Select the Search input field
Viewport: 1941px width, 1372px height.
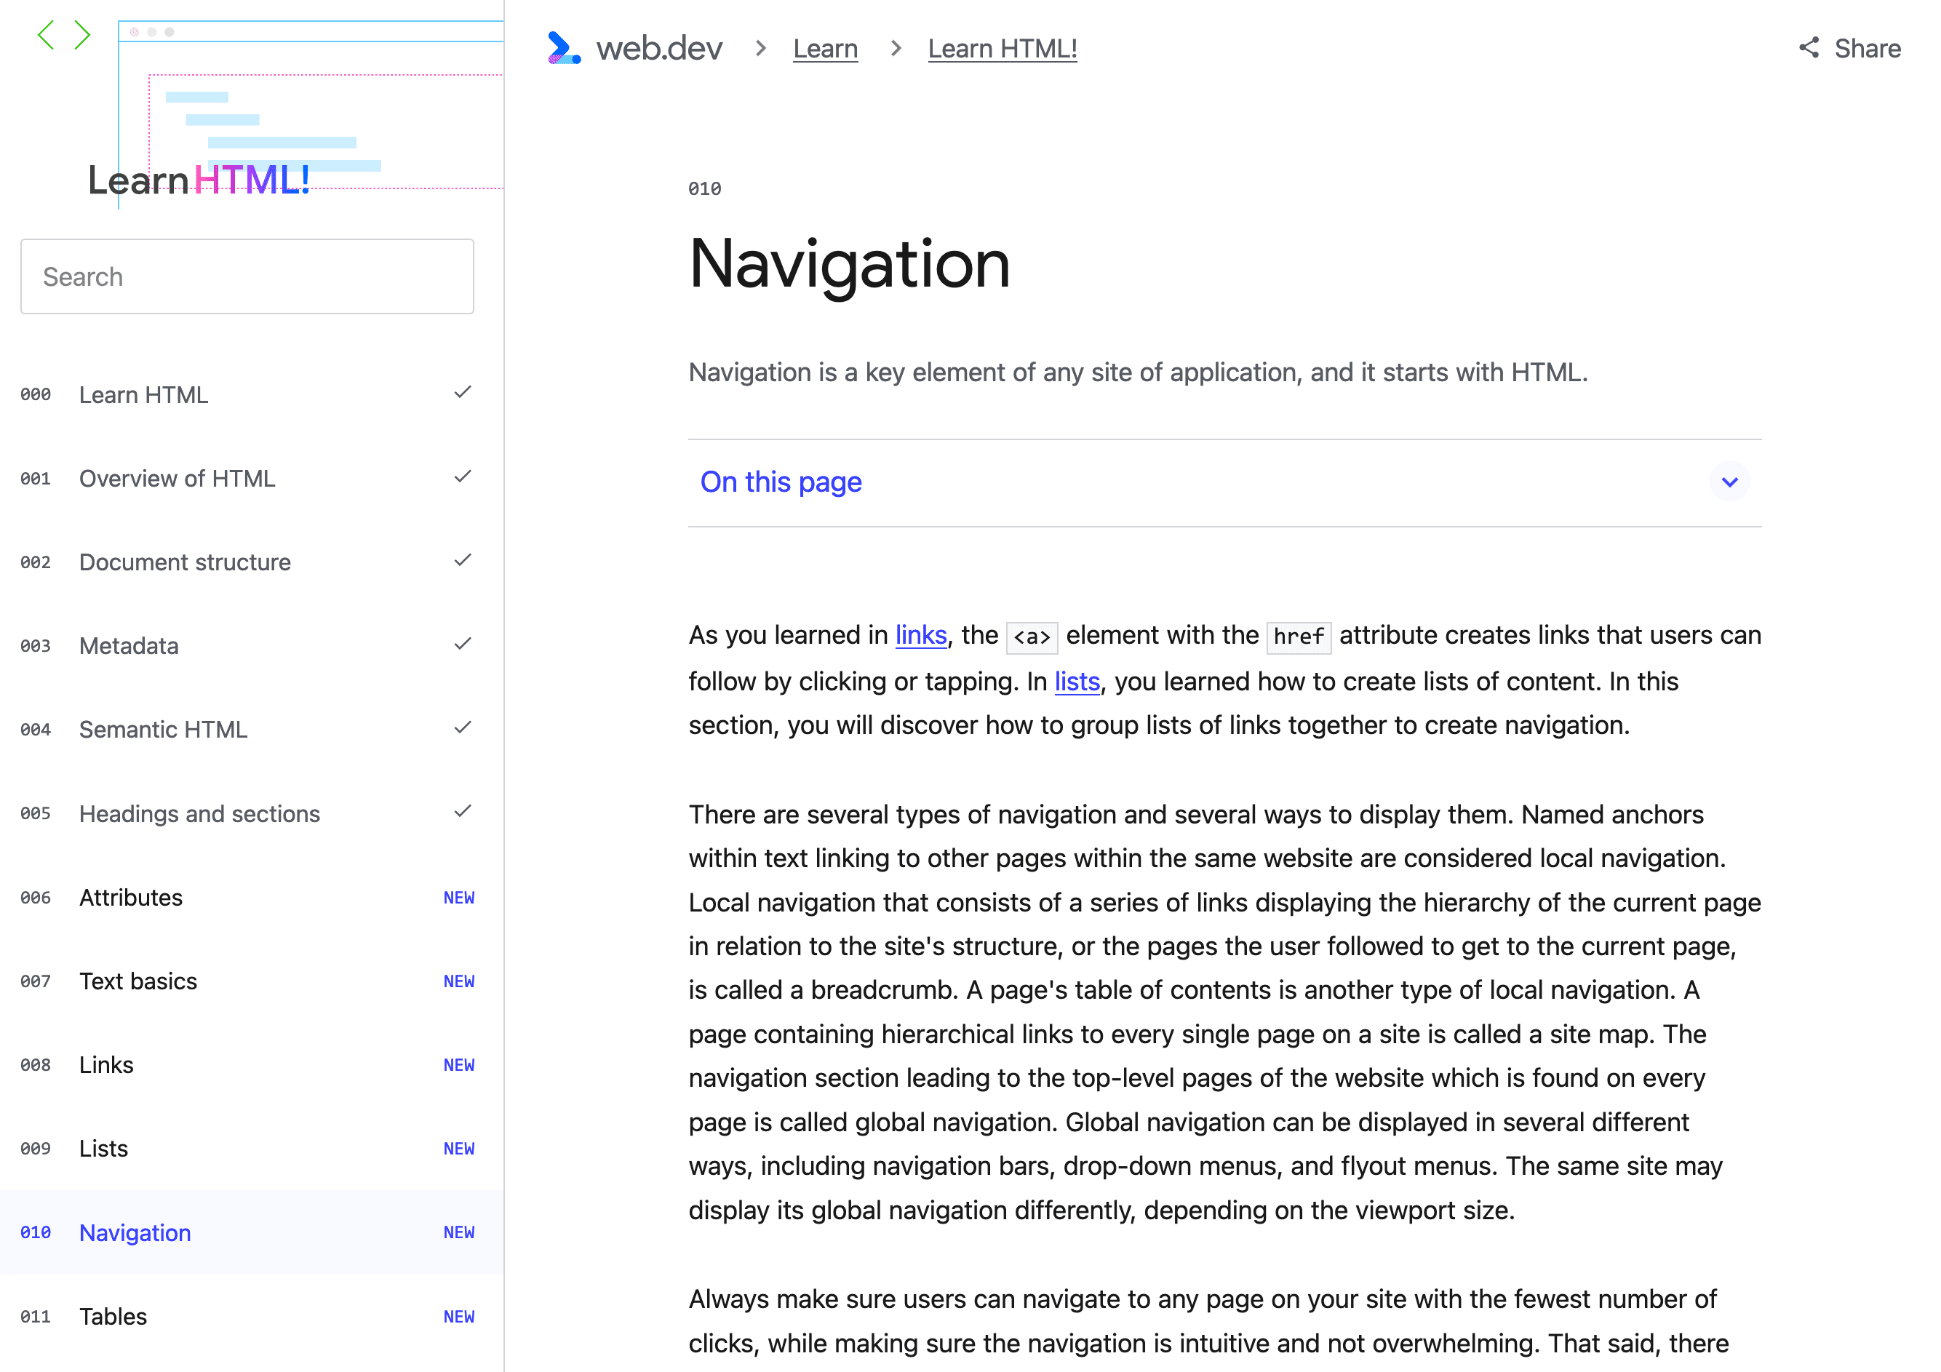[248, 276]
